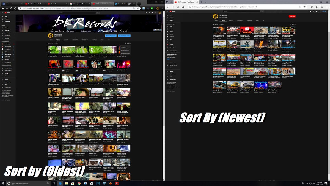Open Playlists tab in Chrome channel page
The height and width of the screenshot is (186, 330).
coord(66,40)
